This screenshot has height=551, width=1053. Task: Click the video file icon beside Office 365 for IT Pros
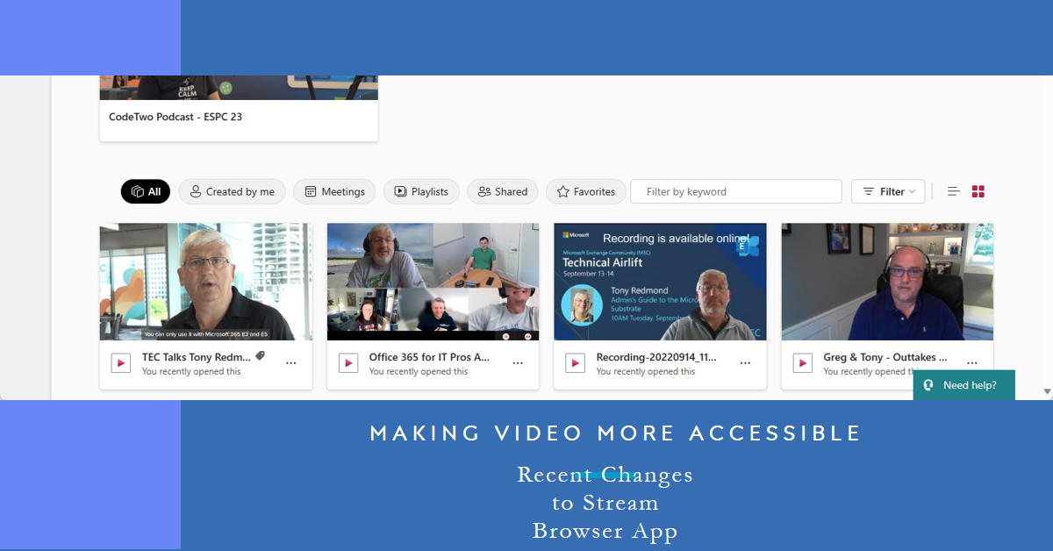click(x=348, y=363)
